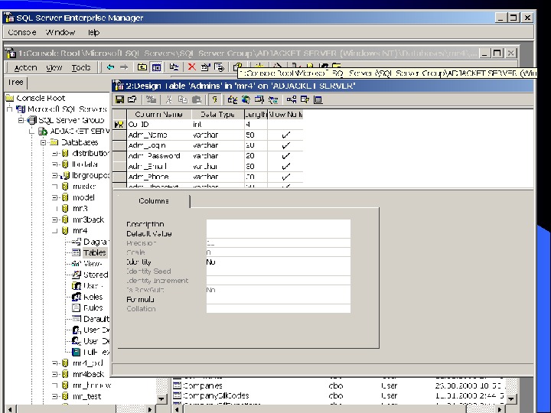This screenshot has width=551, height=413.
Task: Collapse the Microsoft SQL Servers node
Action: pos(9,109)
